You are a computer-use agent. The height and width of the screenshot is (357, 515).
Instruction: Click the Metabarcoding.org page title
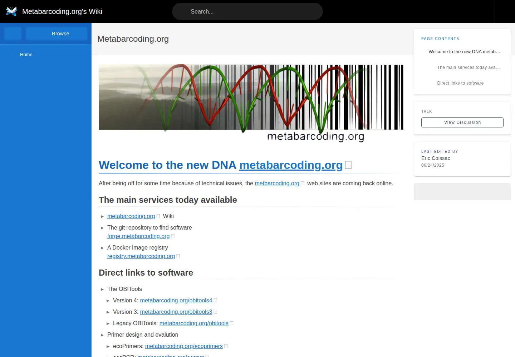[133, 39]
